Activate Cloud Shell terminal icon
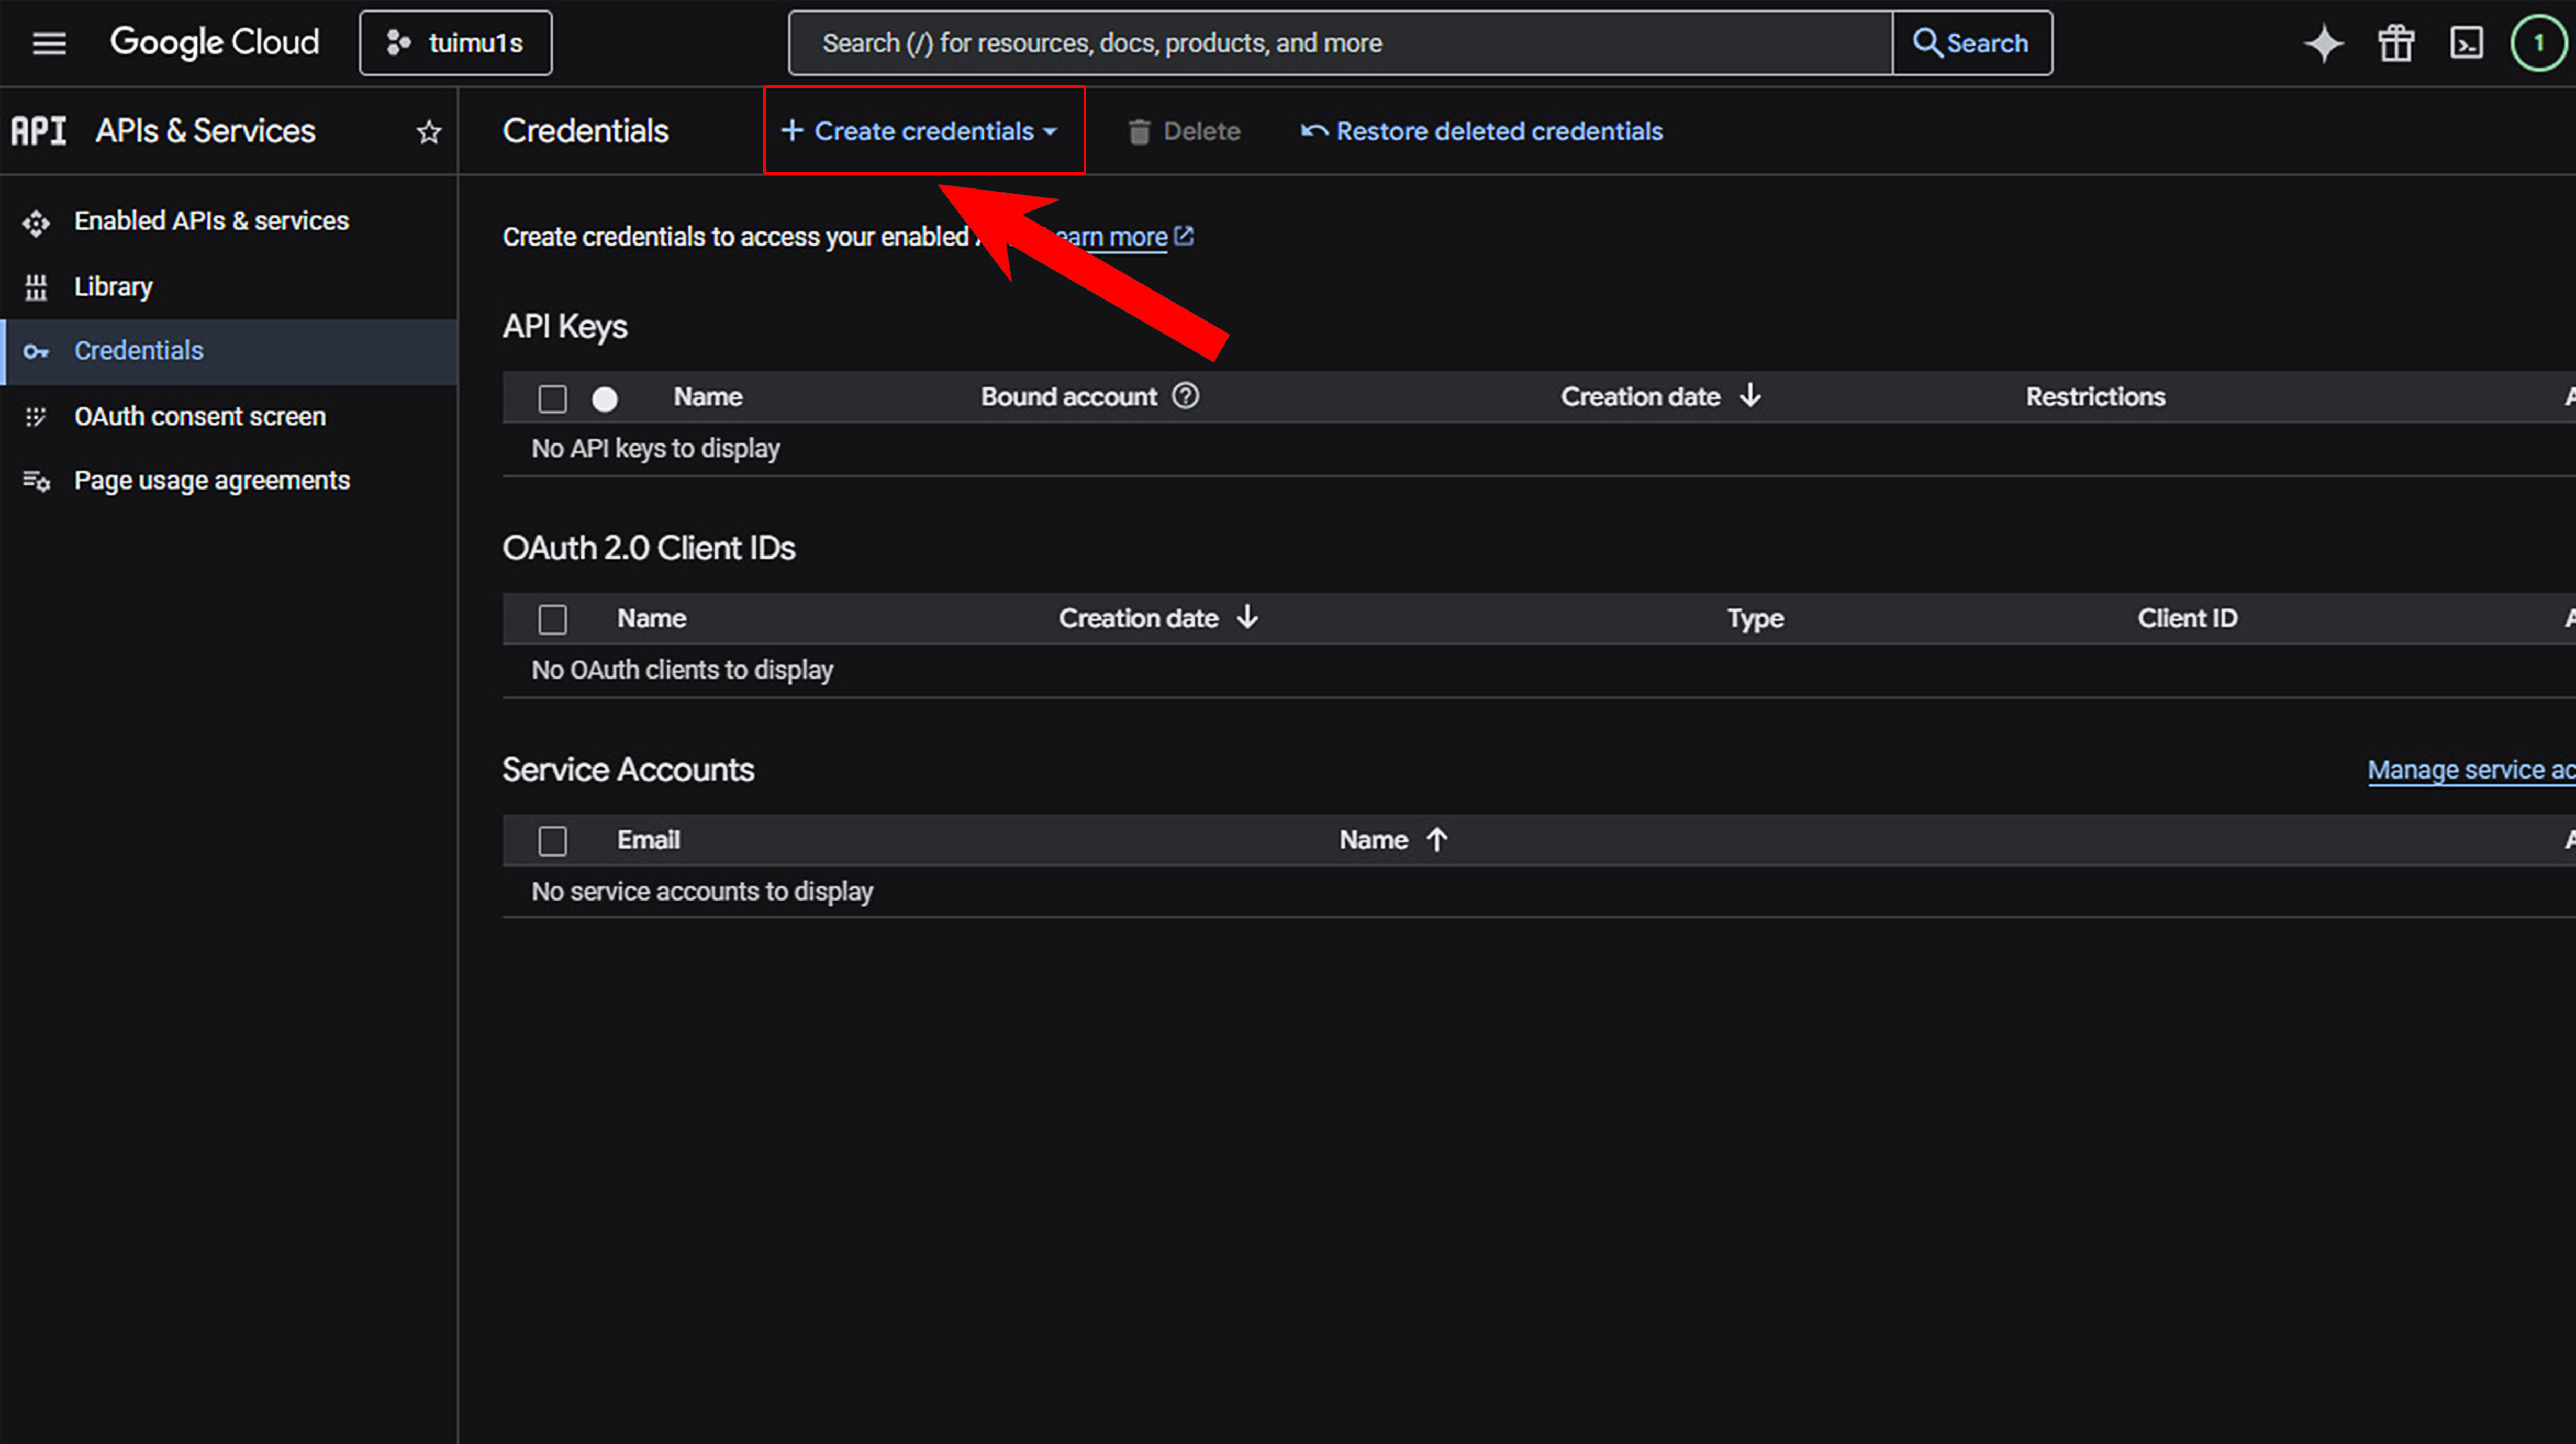Viewport: 2576px width, 1444px height. click(x=2466, y=43)
